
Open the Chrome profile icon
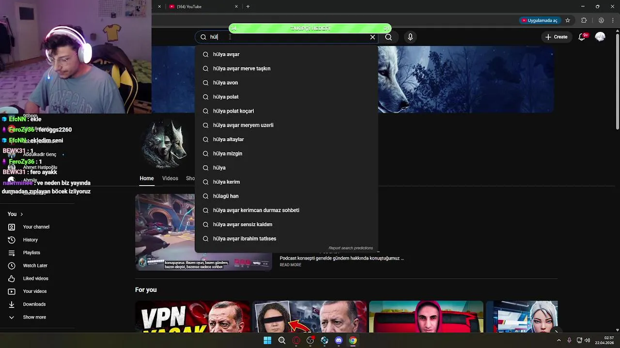601,20
